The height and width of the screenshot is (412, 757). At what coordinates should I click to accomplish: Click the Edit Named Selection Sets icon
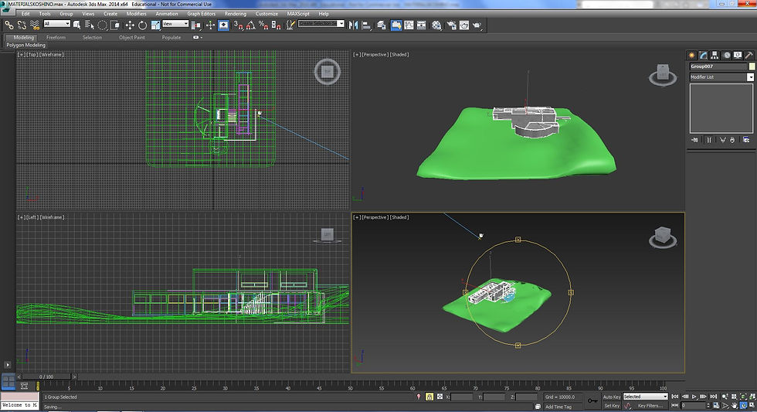point(290,25)
